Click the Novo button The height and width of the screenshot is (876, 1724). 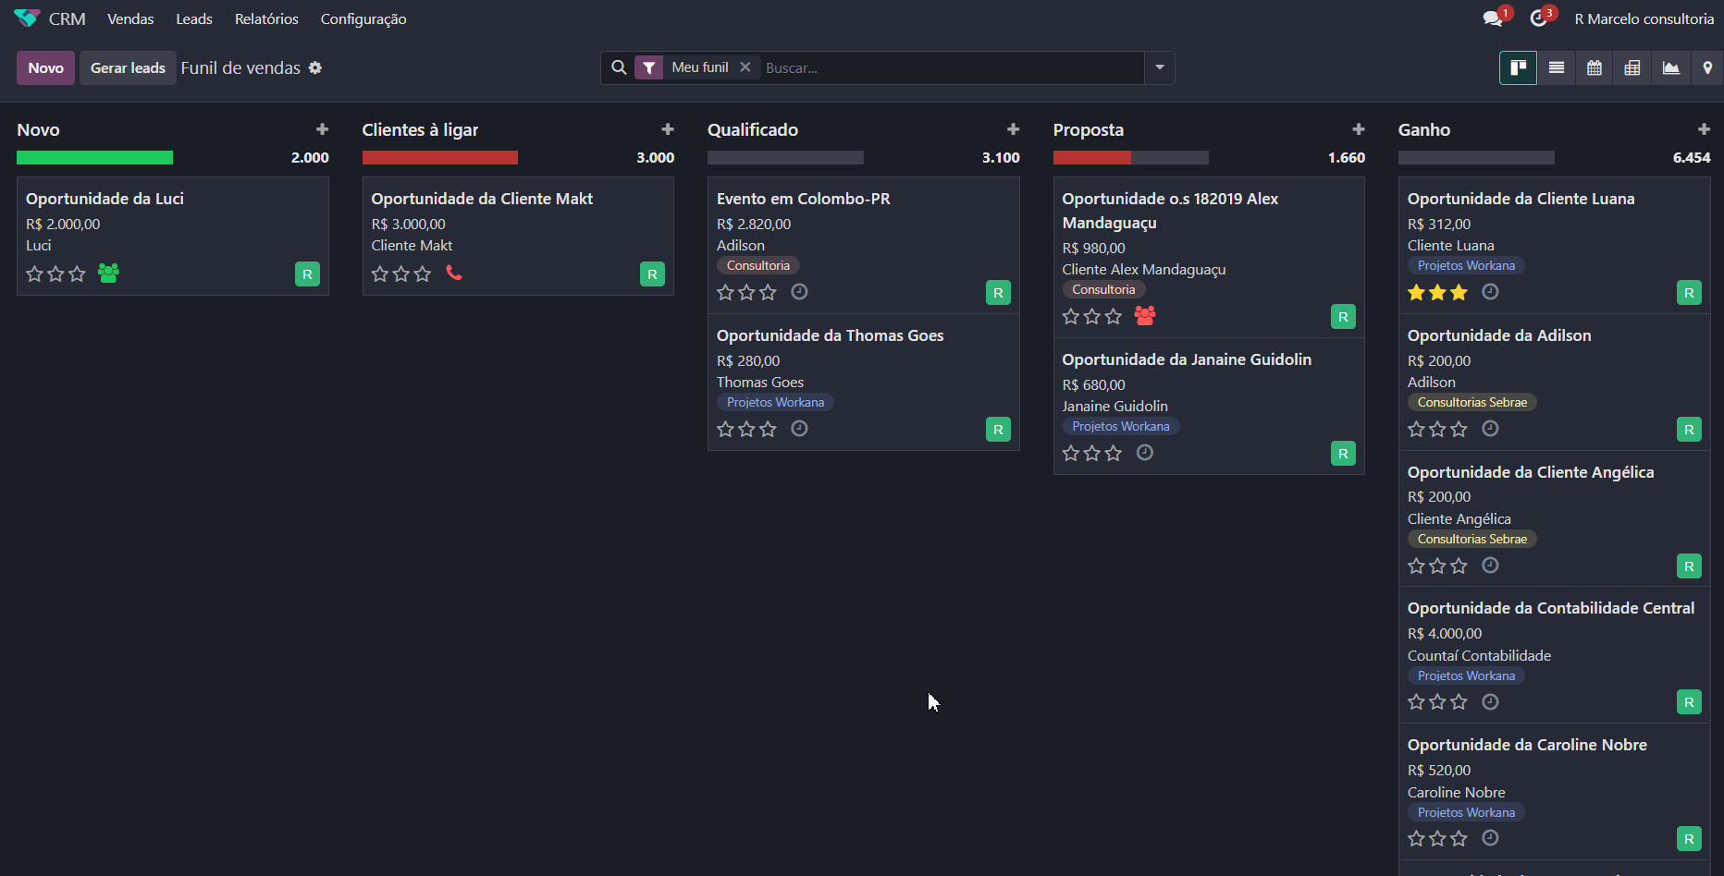coord(45,67)
